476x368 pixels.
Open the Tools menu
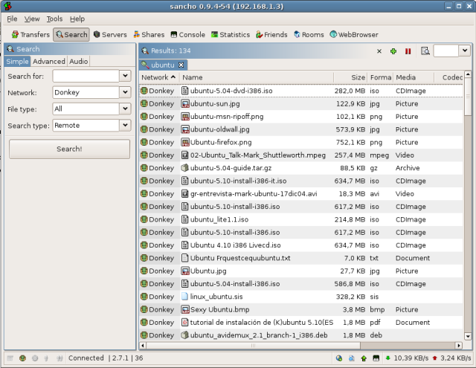pyautogui.click(x=54, y=19)
